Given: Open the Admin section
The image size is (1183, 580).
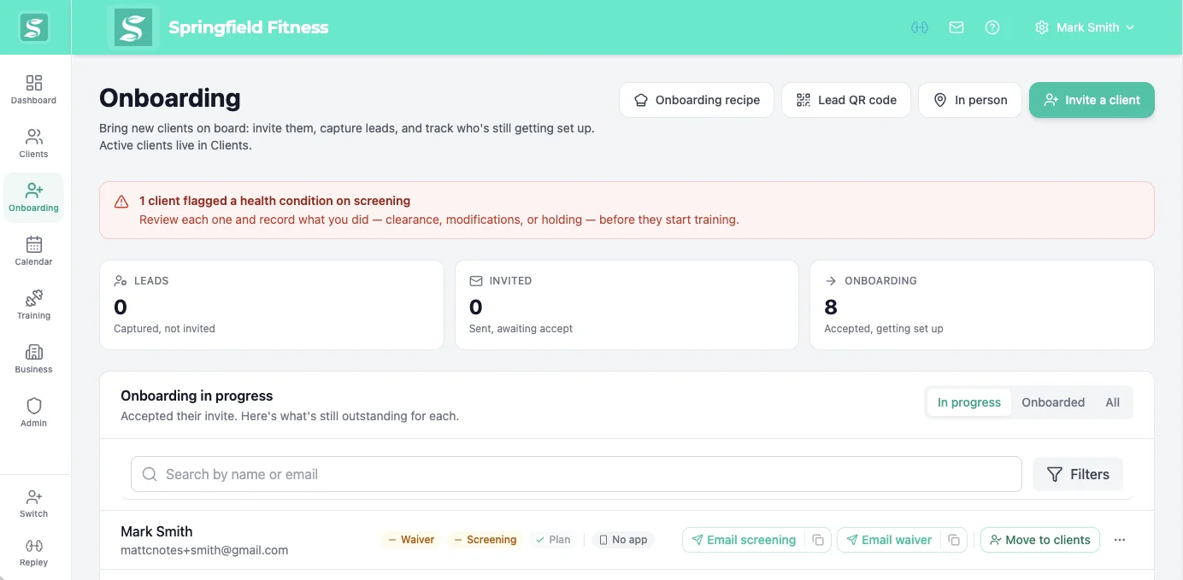Looking at the screenshot, I should pos(33,413).
